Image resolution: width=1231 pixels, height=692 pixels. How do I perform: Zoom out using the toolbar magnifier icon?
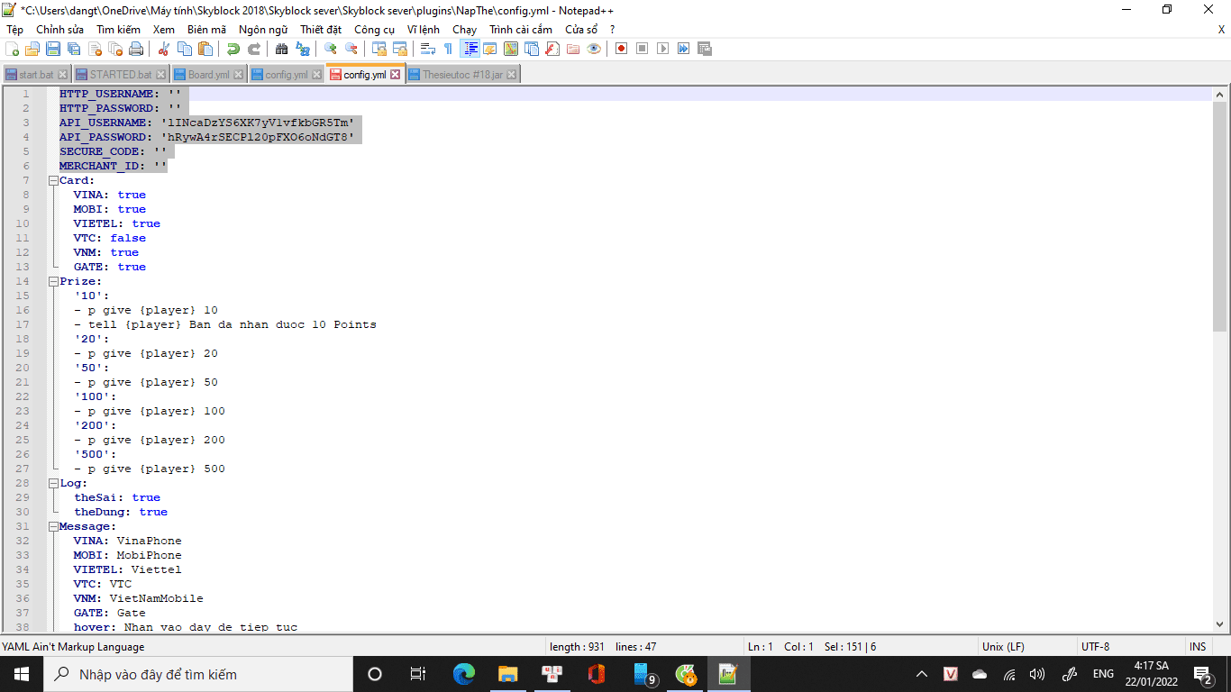[x=351, y=49]
